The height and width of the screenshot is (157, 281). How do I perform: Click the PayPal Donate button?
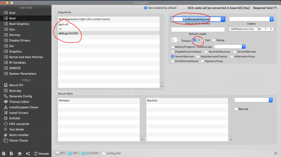coord(41,154)
